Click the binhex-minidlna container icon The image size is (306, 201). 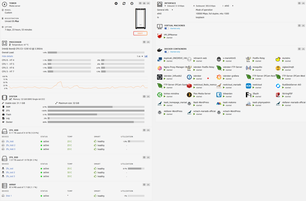(160, 95)
